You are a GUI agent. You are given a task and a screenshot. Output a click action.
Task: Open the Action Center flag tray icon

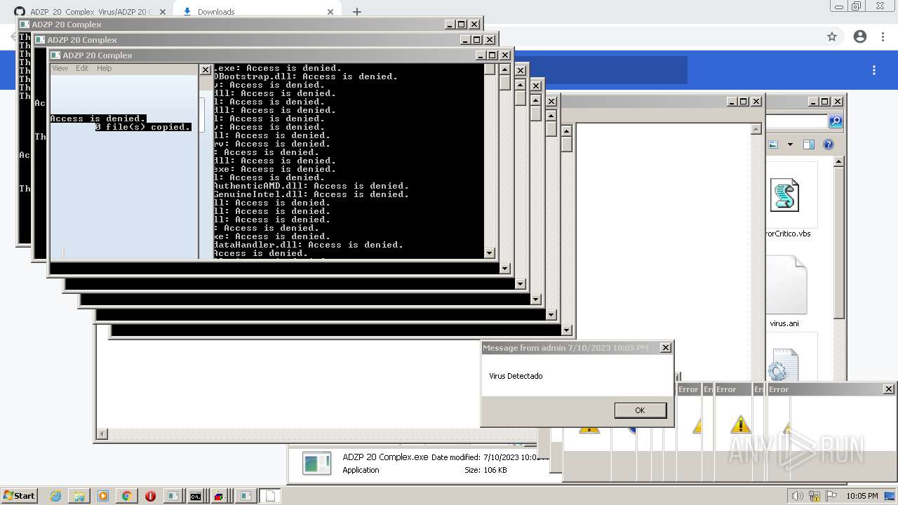coord(831,496)
